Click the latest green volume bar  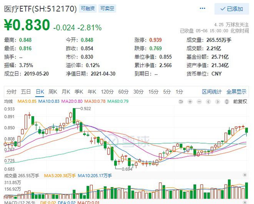247,191
